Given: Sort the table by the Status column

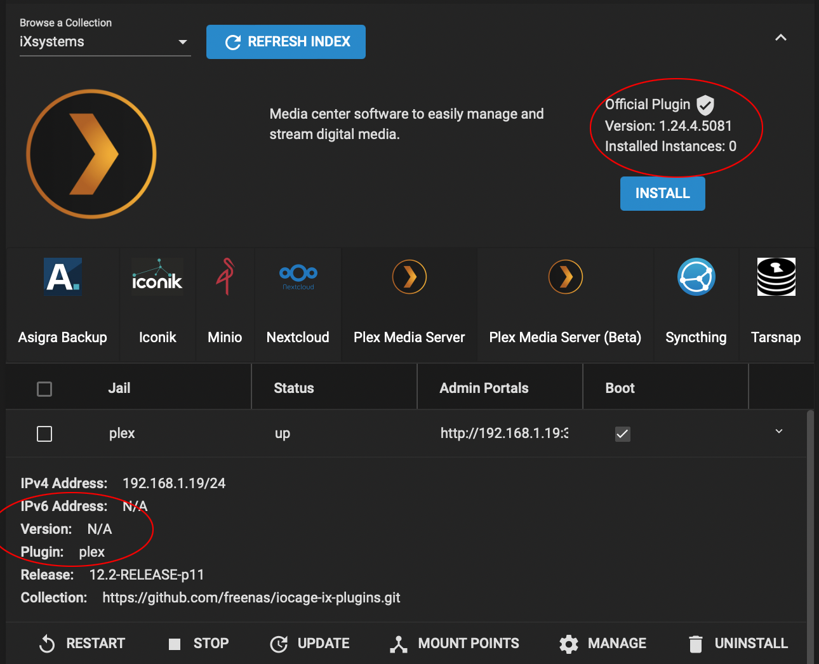Looking at the screenshot, I should tap(294, 388).
